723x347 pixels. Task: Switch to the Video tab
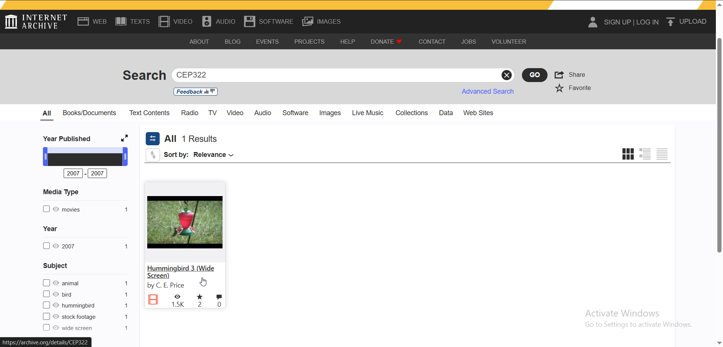(235, 113)
